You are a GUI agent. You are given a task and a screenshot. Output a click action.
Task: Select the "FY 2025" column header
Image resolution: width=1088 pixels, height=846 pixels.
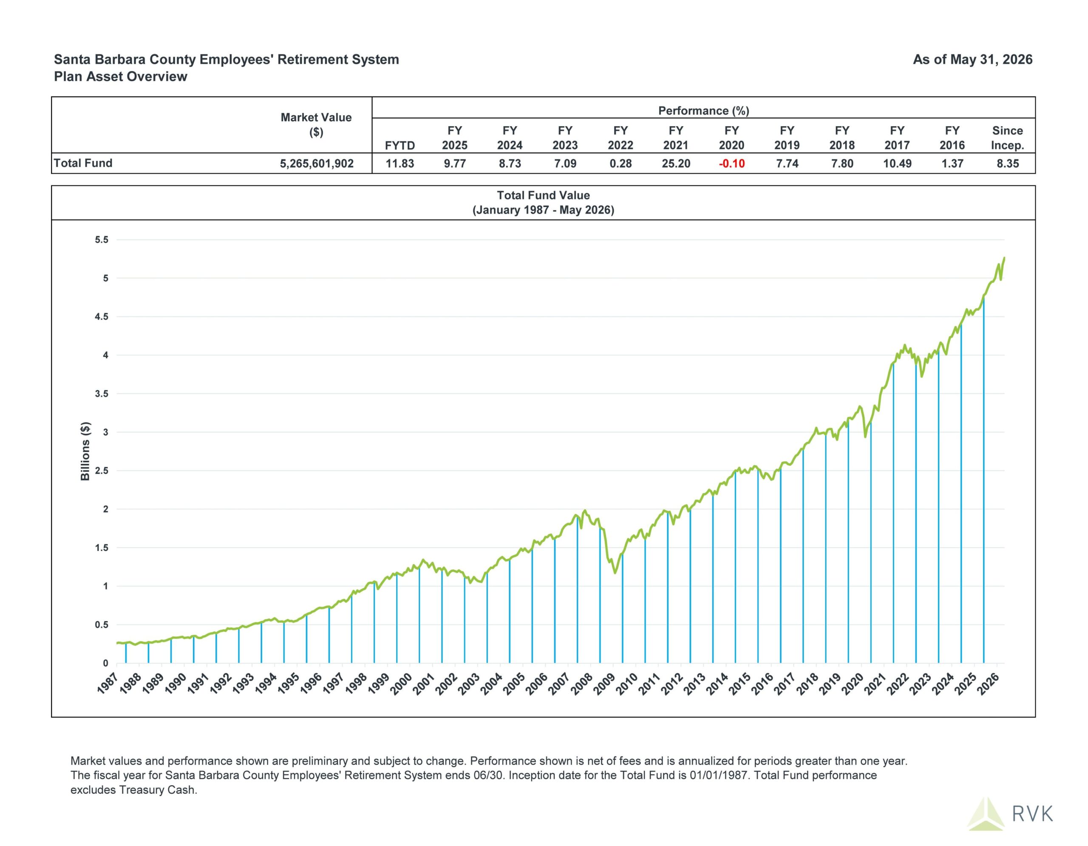click(x=455, y=138)
